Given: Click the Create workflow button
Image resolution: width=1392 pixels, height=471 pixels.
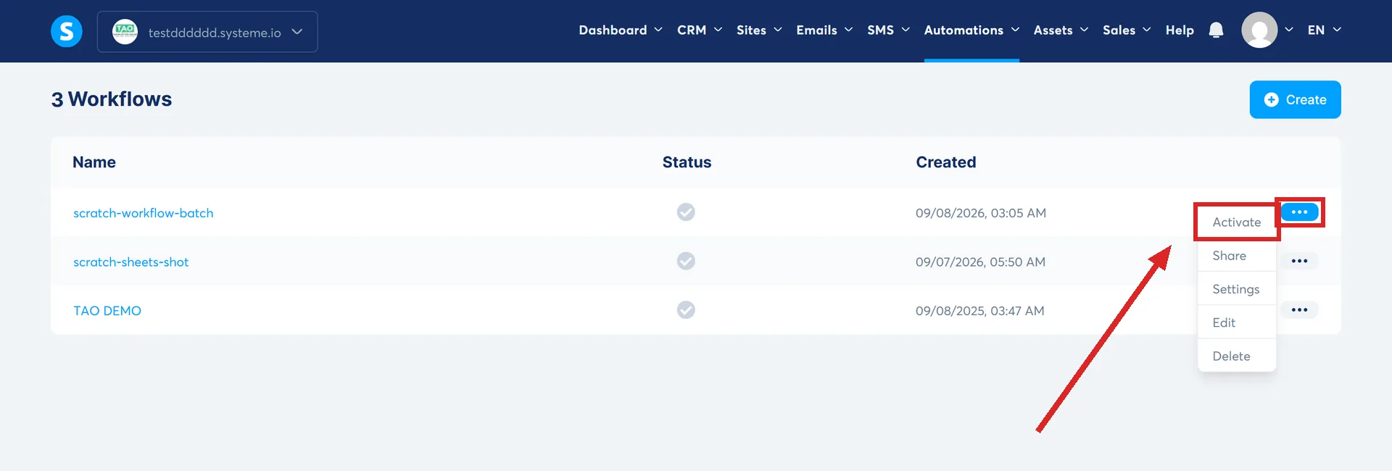Looking at the screenshot, I should 1295,99.
